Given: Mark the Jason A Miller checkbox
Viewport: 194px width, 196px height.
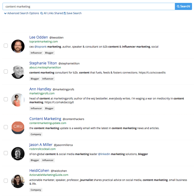Looking at the screenshot, I should click(6, 153).
